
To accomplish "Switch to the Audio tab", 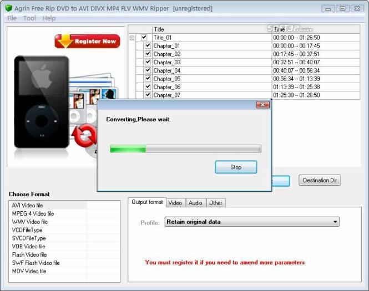I will coord(195,203).
